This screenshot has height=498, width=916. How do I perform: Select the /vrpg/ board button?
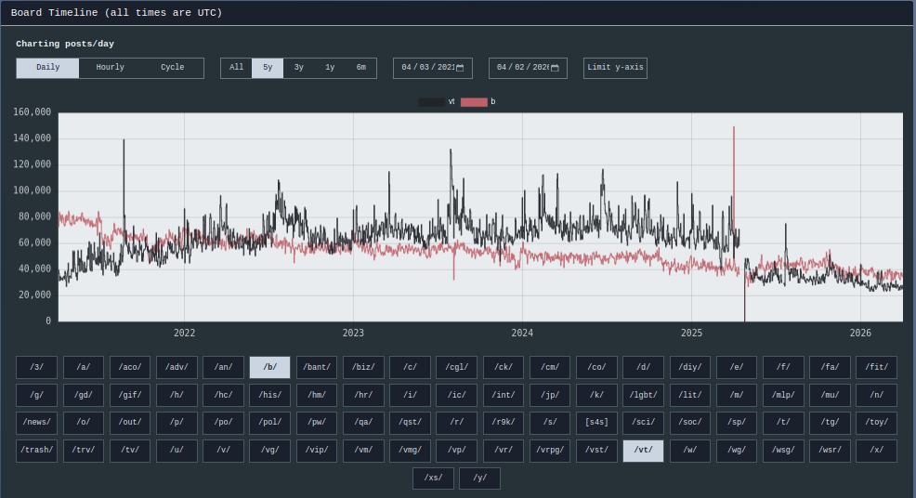tap(550, 451)
